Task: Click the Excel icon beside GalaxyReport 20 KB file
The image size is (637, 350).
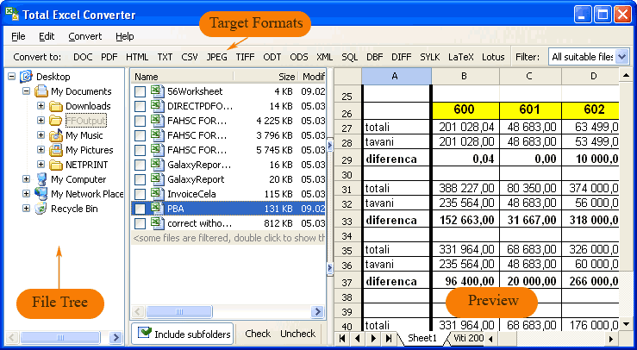Action: 157,178
